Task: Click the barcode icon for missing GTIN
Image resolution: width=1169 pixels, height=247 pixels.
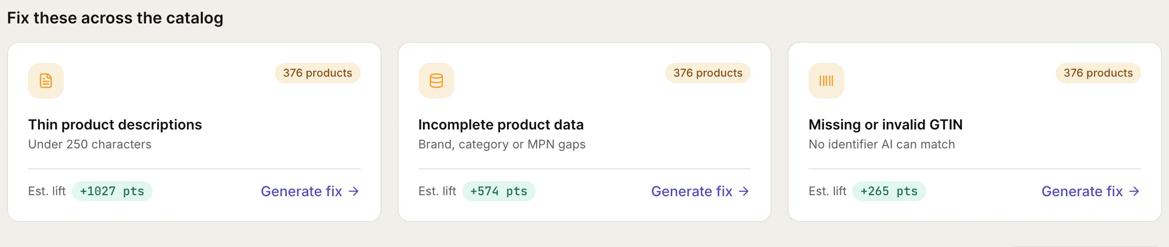Action: (826, 81)
